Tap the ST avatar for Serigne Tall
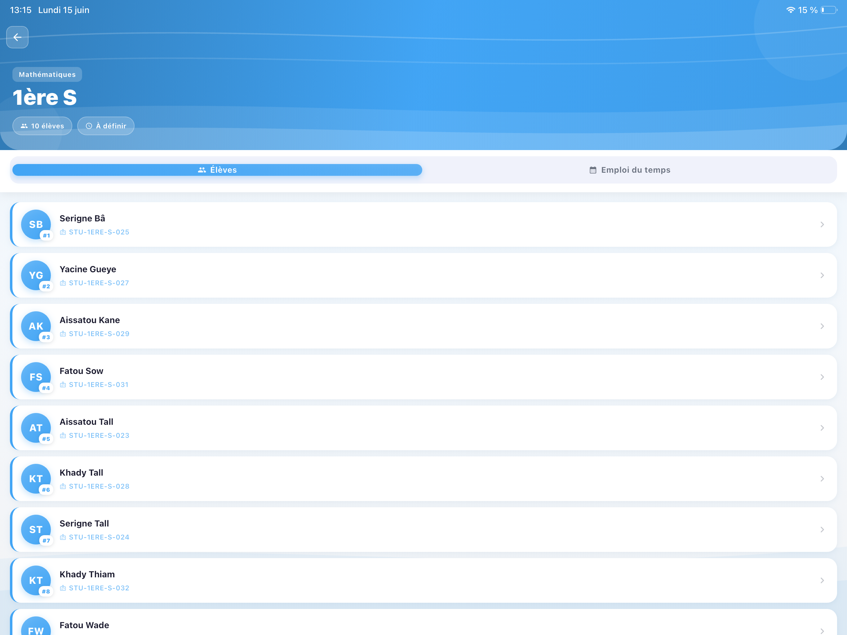Image resolution: width=847 pixels, height=635 pixels. click(36, 530)
